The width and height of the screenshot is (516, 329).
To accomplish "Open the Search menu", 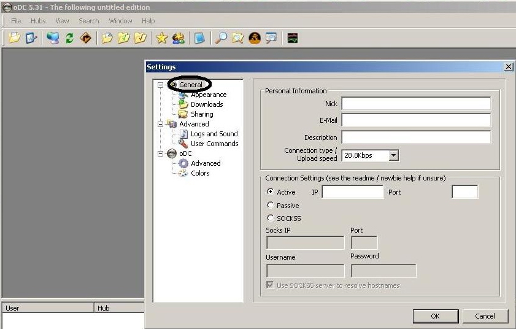I will (89, 21).
